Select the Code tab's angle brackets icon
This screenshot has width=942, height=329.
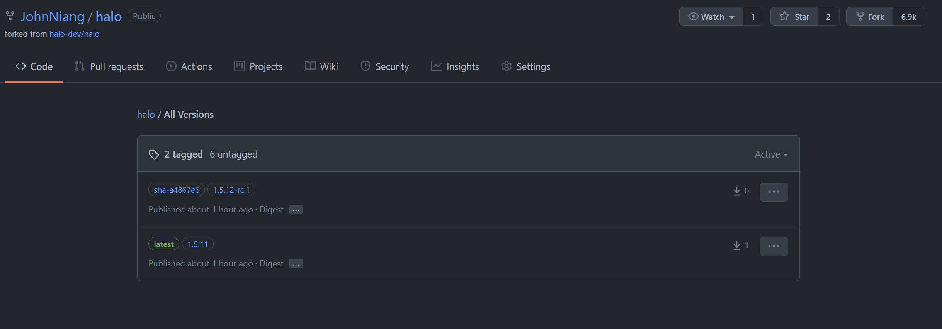(x=20, y=66)
